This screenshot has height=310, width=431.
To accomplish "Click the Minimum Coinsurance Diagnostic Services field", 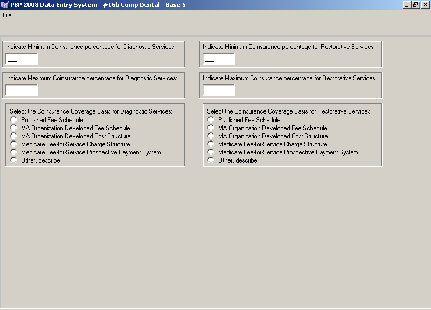I will pos(22,59).
